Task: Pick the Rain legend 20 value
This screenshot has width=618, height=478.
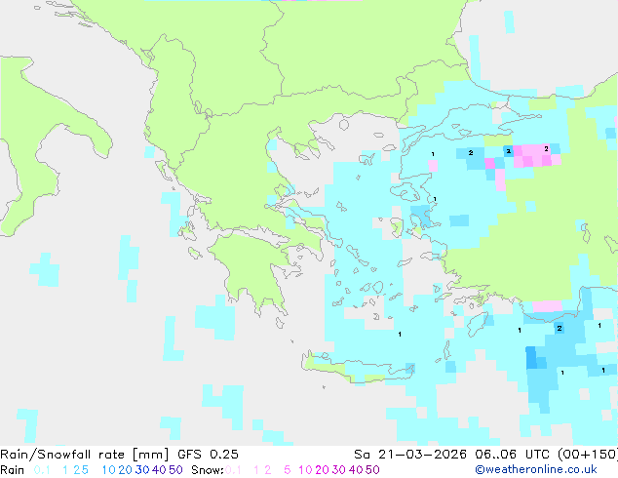Action: [x=126, y=470]
